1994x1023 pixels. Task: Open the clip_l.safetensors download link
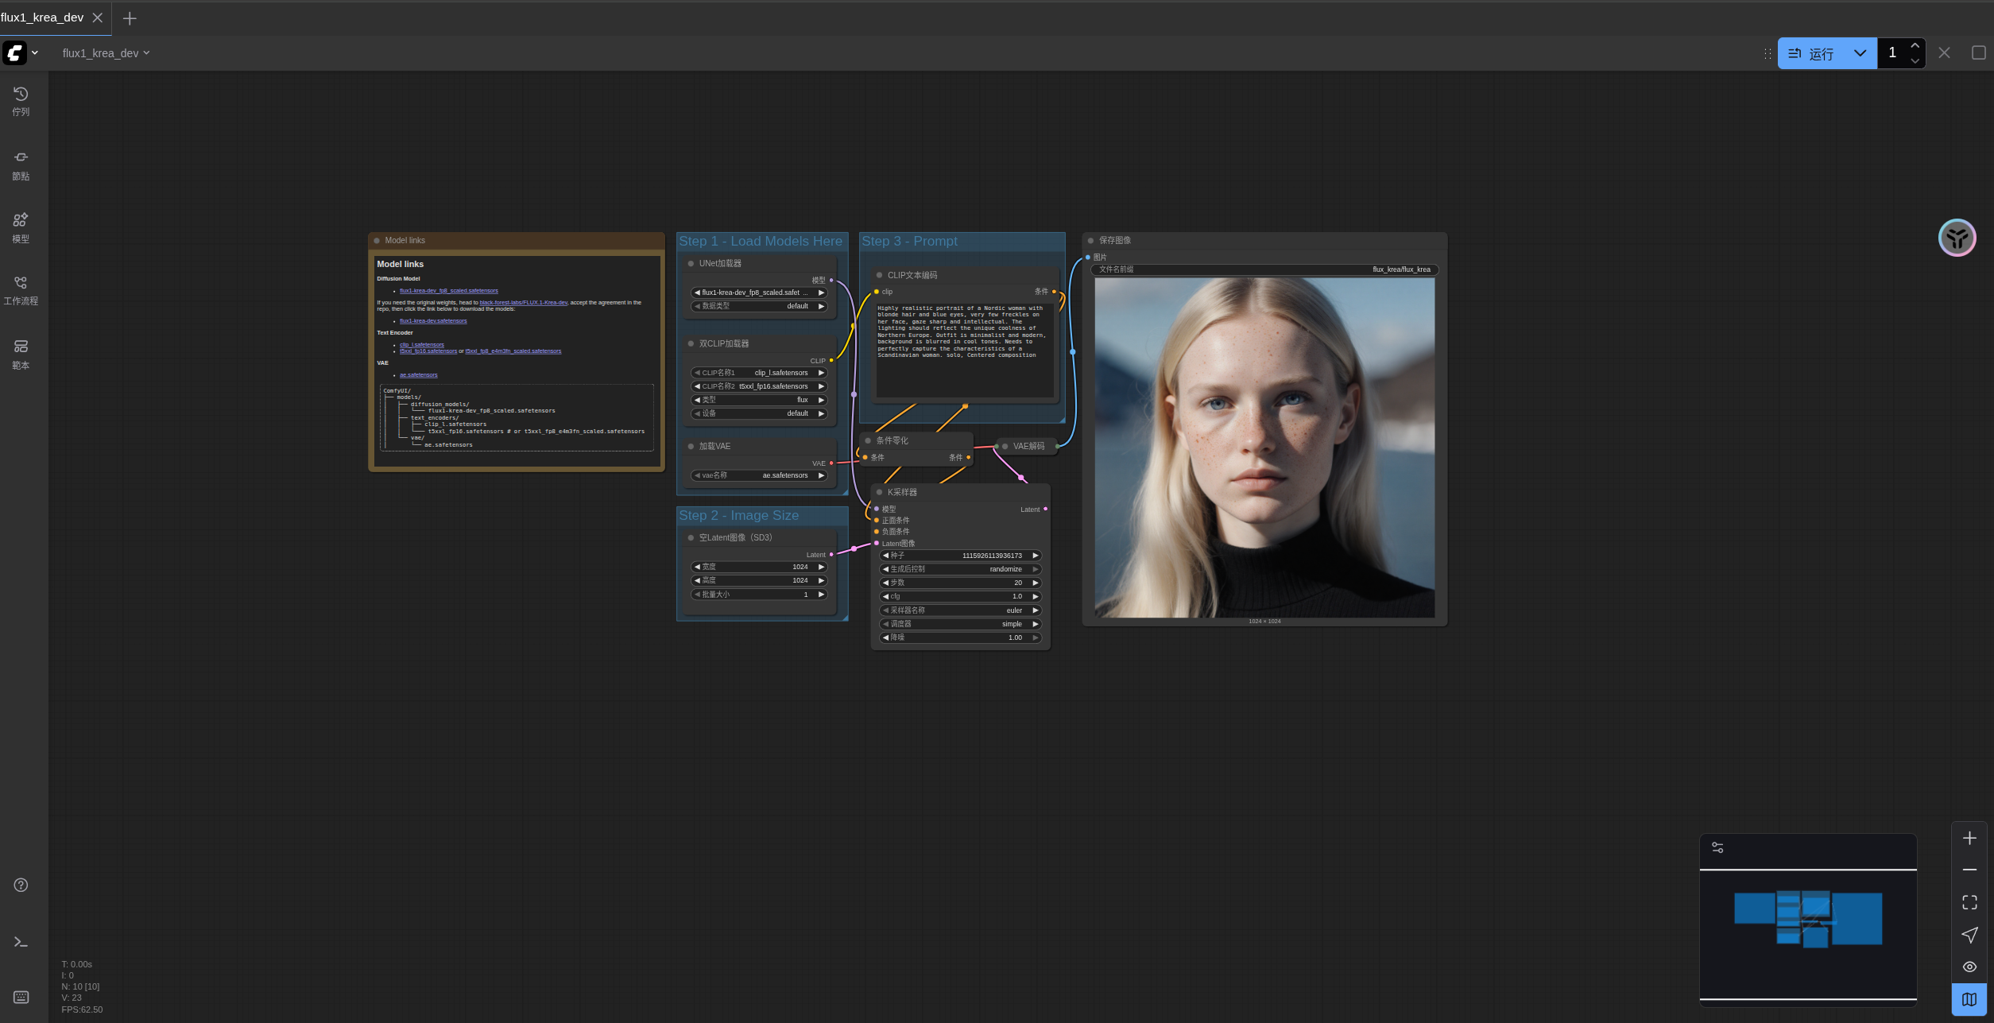tap(422, 345)
